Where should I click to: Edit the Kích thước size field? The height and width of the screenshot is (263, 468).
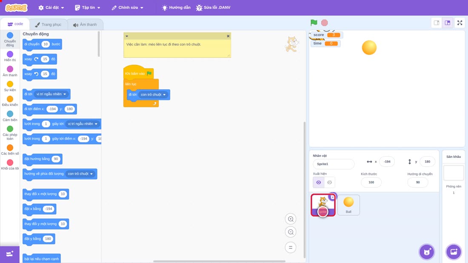tap(371, 183)
